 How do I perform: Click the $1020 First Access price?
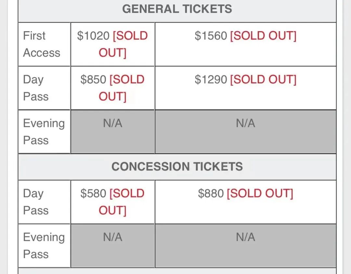point(93,36)
